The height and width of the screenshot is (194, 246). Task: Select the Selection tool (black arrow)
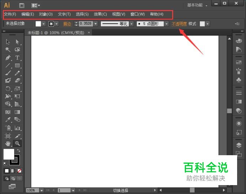8,42
